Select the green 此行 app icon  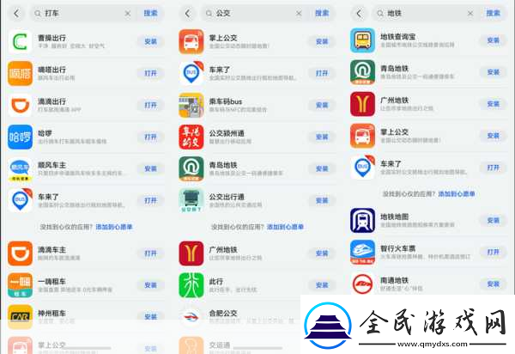coord(191,285)
